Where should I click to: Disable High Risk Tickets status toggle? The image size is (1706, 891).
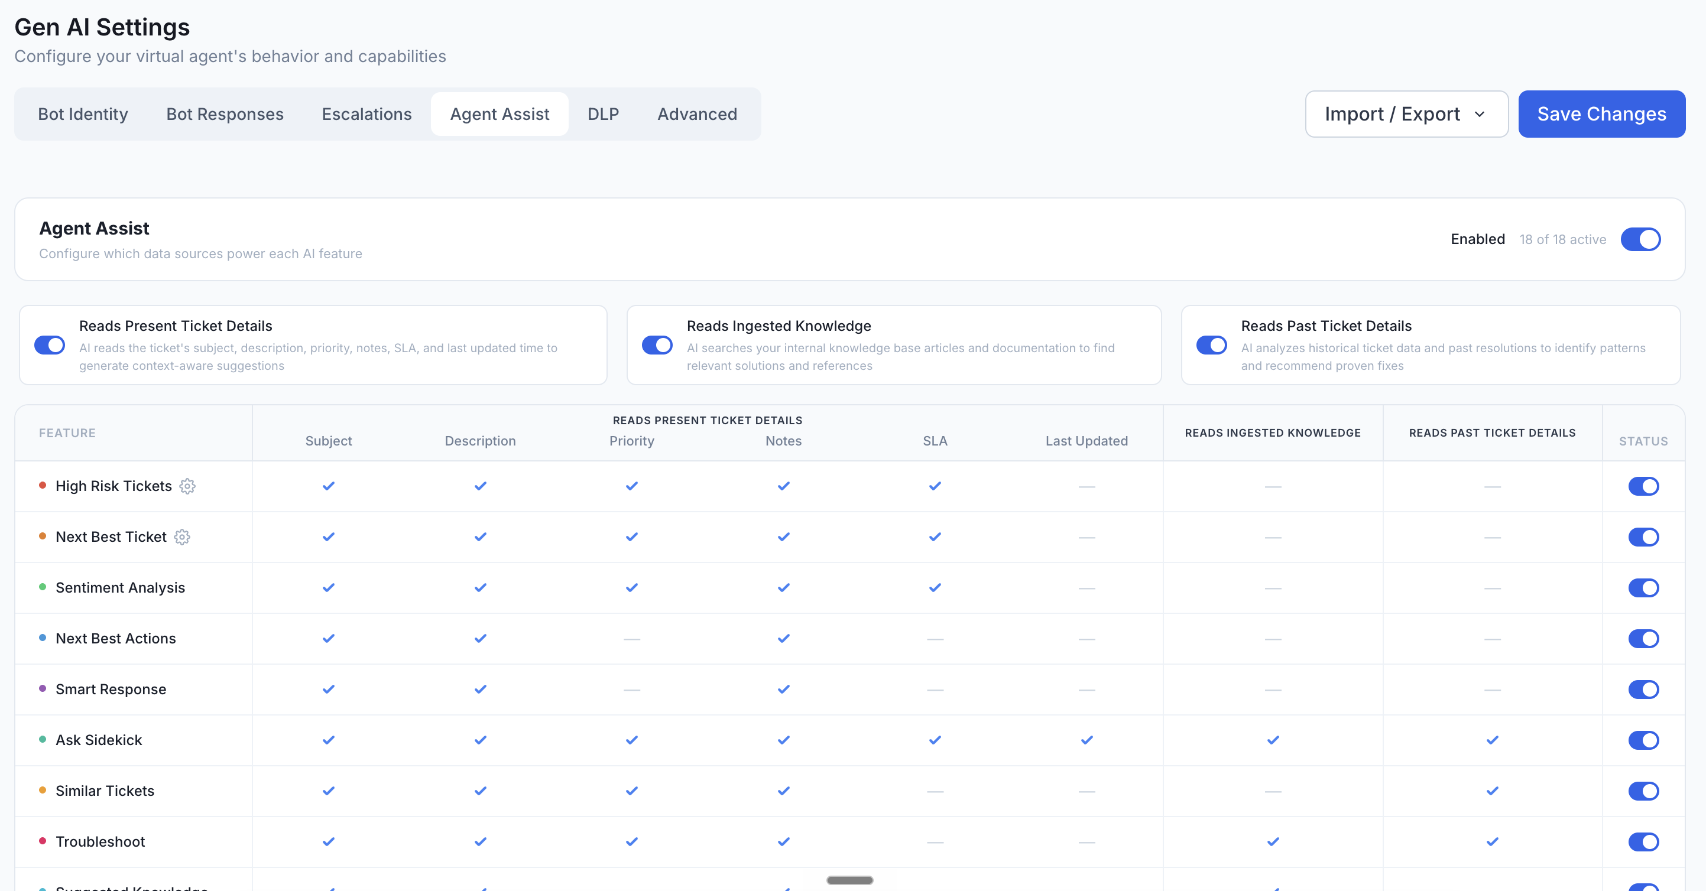point(1643,486)
